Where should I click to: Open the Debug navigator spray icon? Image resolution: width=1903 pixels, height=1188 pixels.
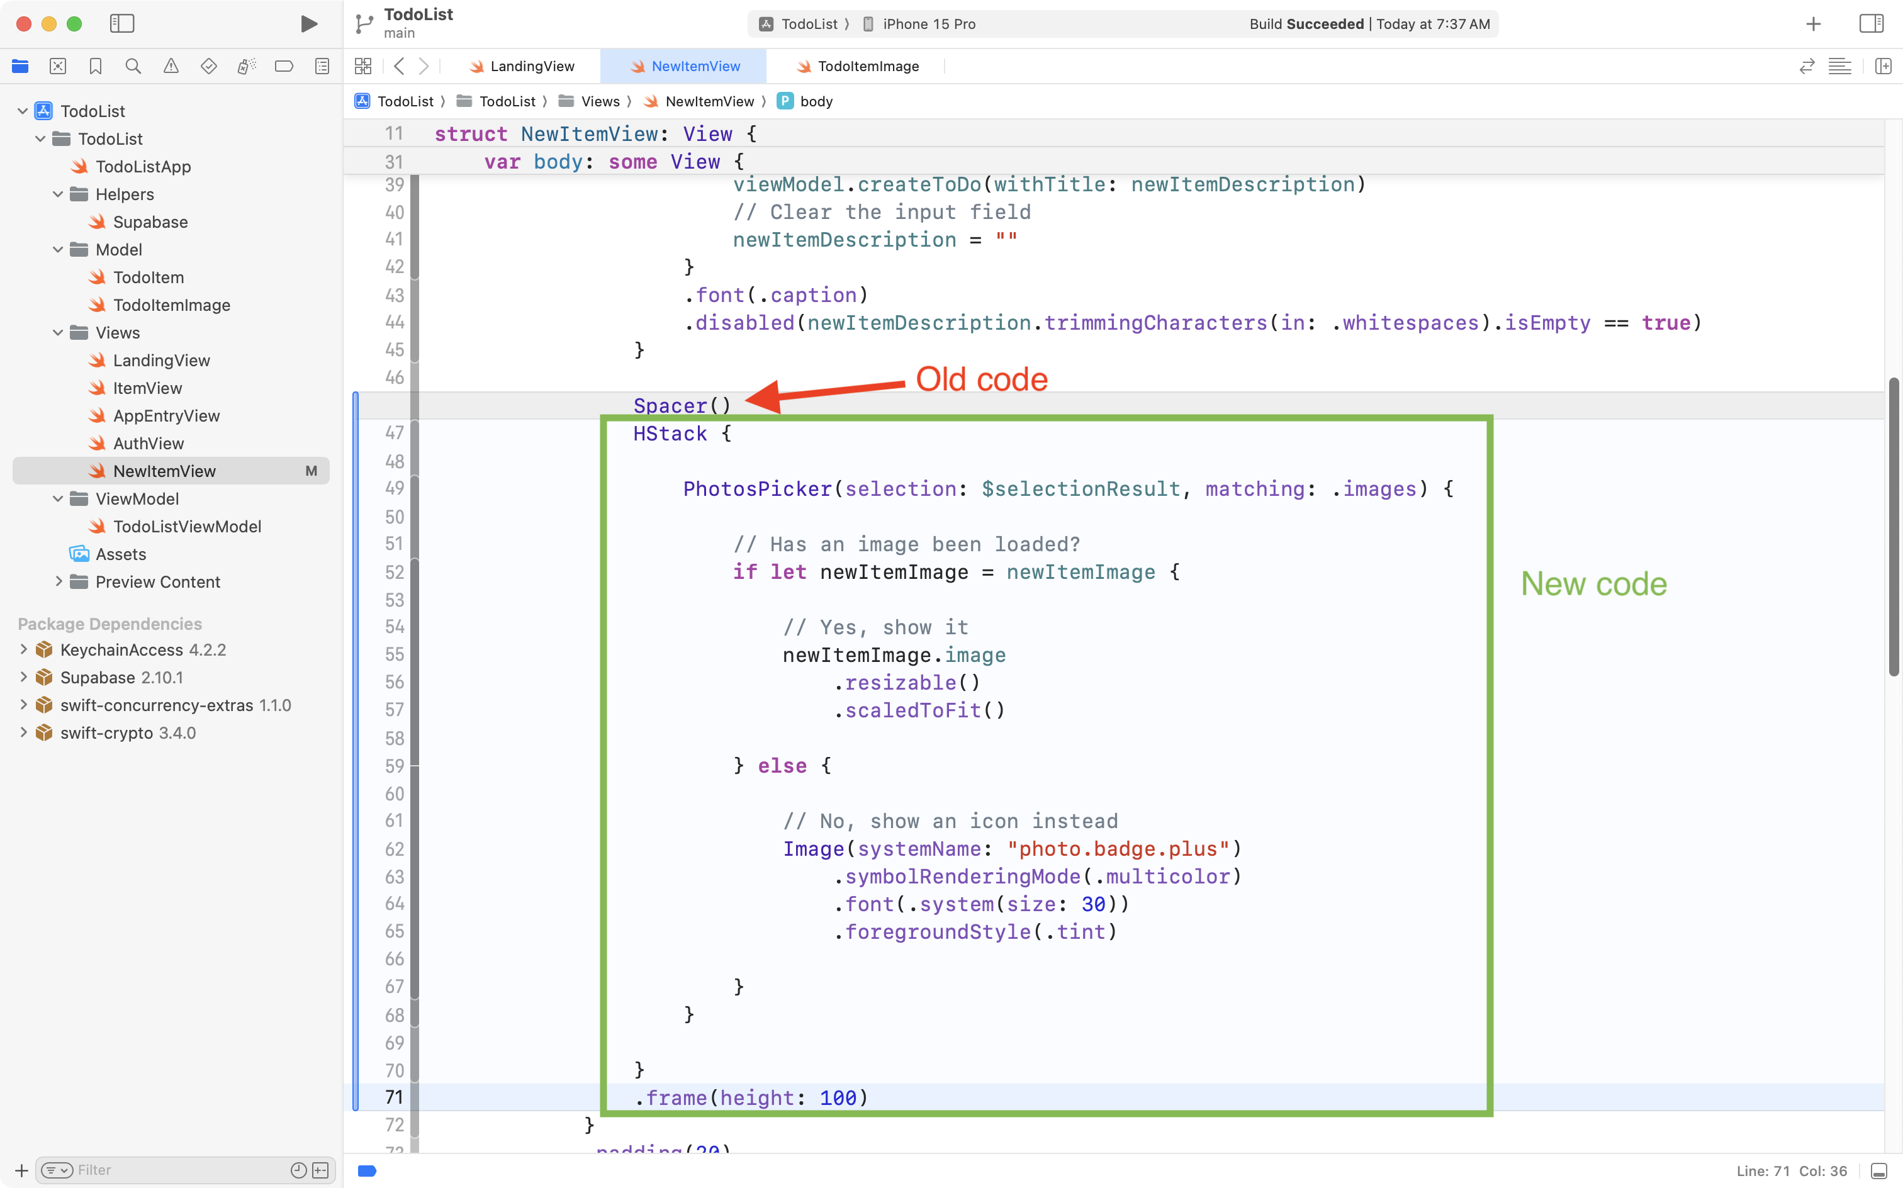coord(247,66)
